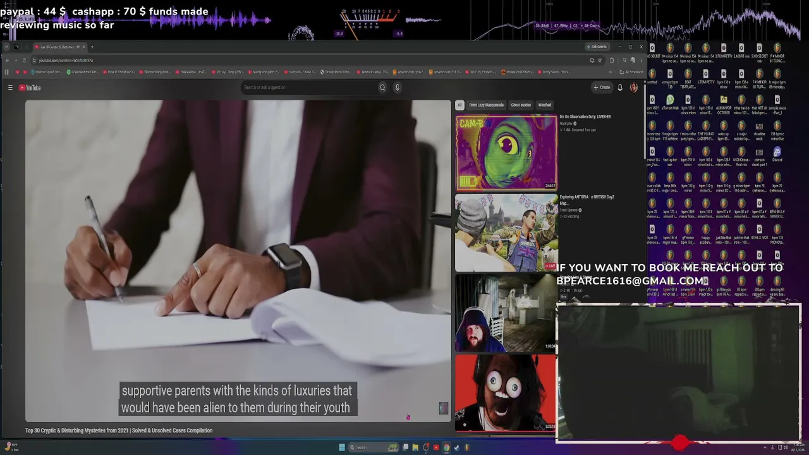Image resolution: width=809 pixels, height=455 pixels.
Task: Select the Ghost stories filter chip
Action: [521, 105]
